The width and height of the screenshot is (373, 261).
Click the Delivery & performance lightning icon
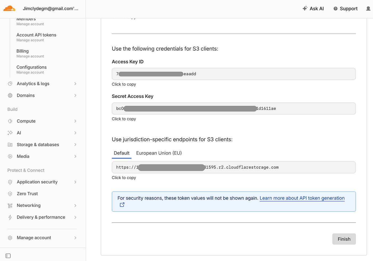click(10, 217)
